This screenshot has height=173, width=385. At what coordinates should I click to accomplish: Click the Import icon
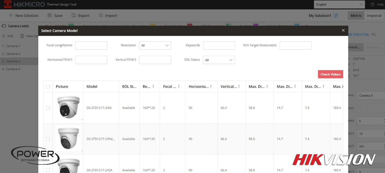coord(101,15)
